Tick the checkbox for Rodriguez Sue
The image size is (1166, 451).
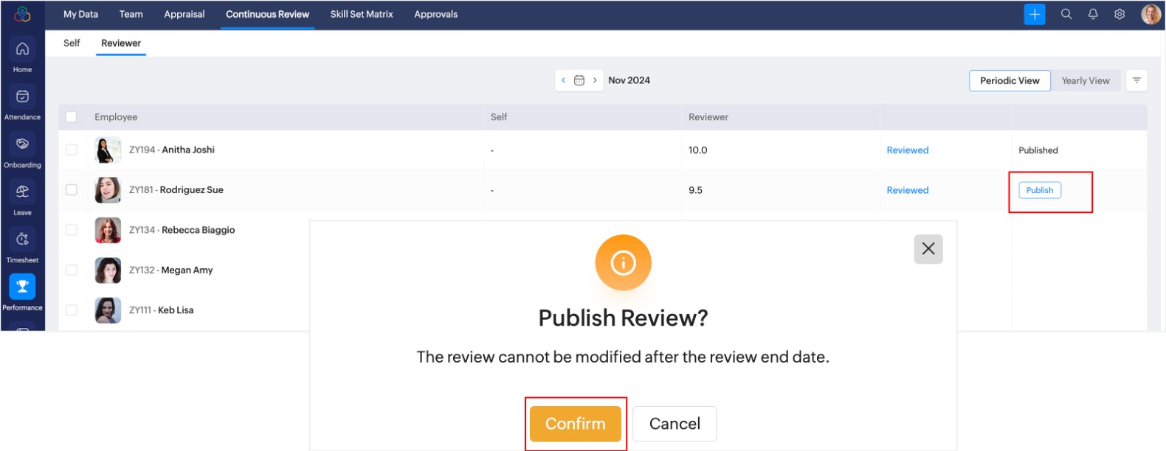point(72,189)
